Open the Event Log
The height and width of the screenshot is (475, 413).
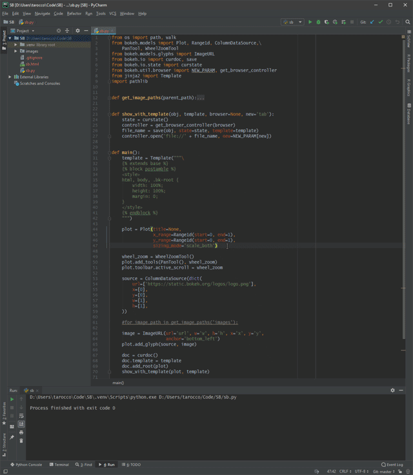392,465
